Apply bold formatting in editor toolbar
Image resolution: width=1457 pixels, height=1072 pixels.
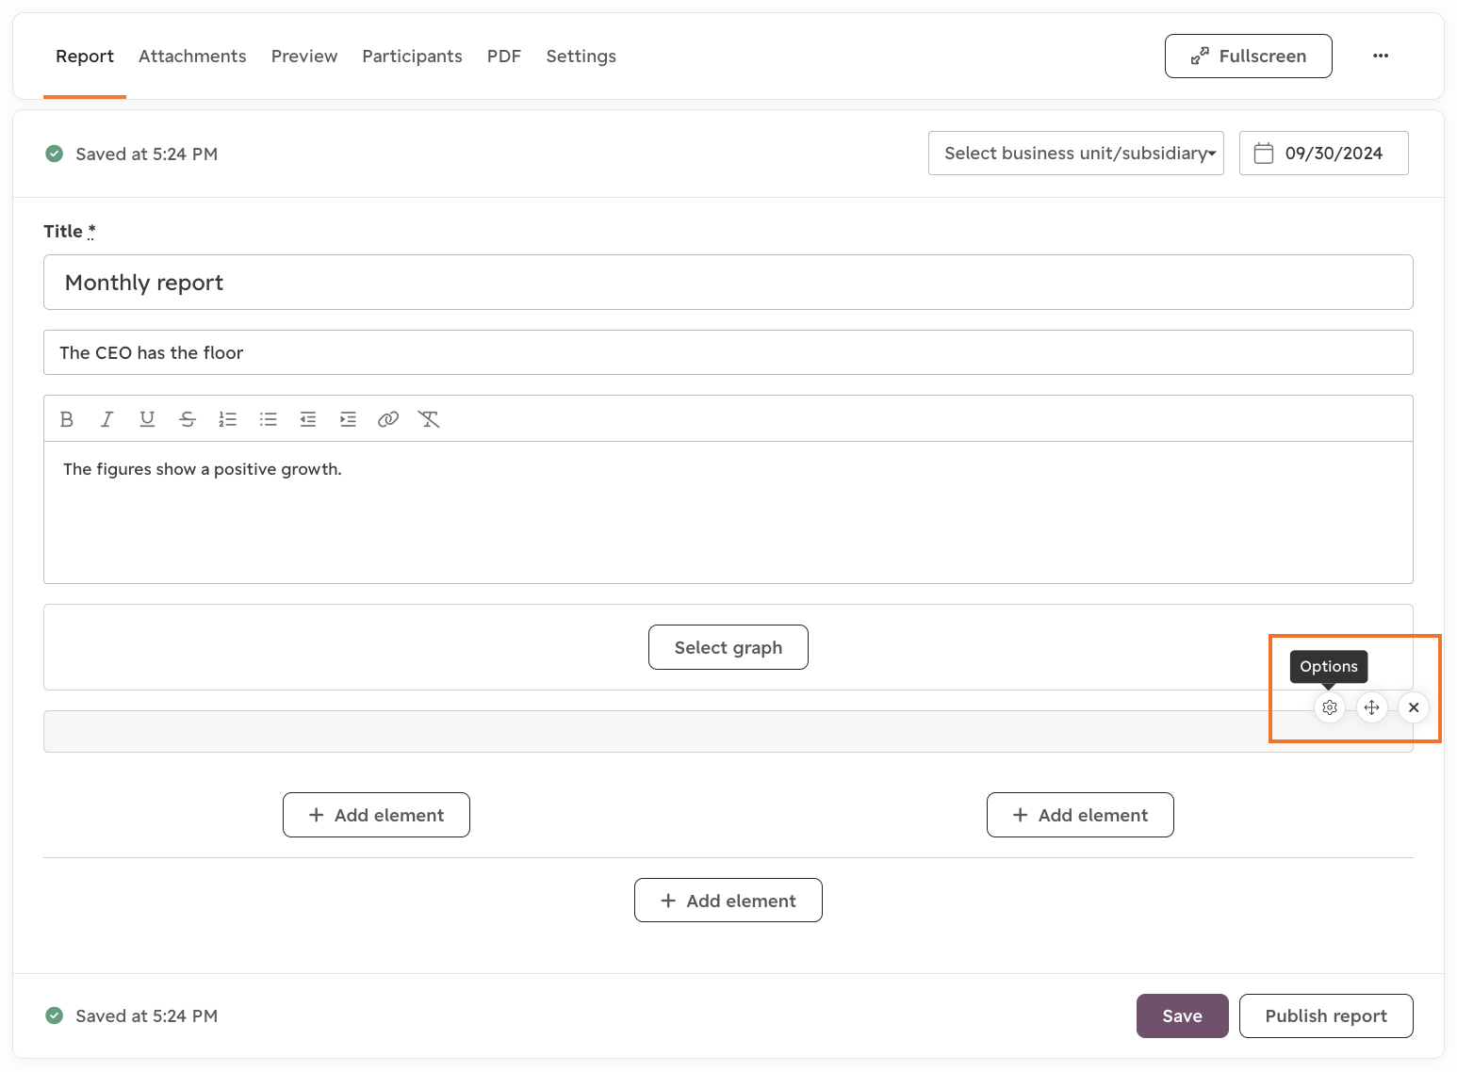pos(67,419)
